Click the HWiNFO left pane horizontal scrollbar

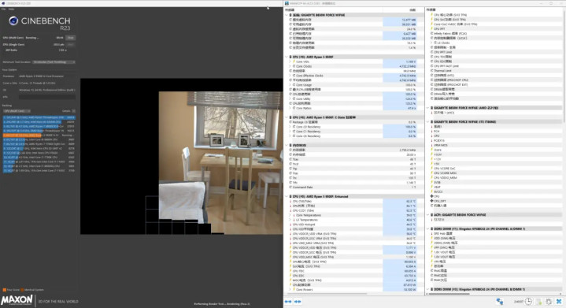click(327, 294)
